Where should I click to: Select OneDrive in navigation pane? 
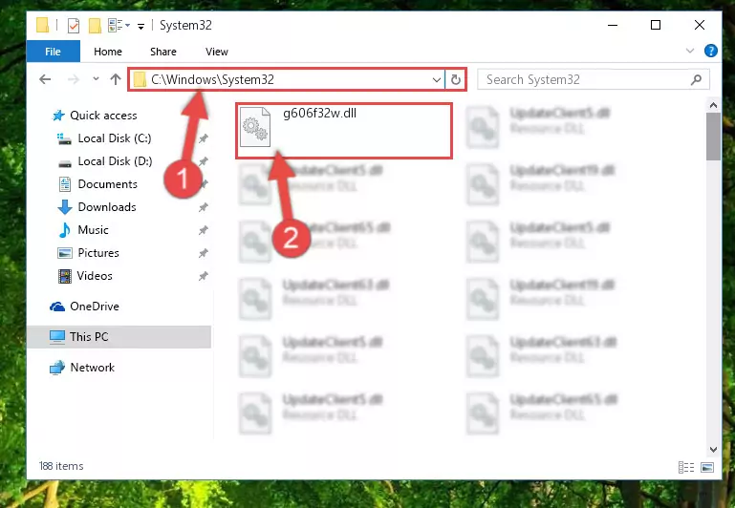coord(84,307)
